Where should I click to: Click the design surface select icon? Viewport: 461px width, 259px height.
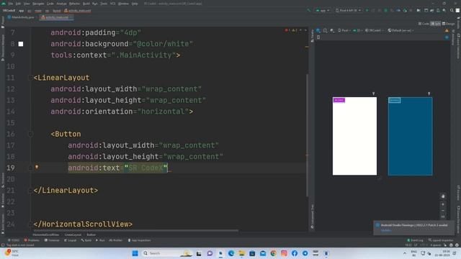(318, 30)
